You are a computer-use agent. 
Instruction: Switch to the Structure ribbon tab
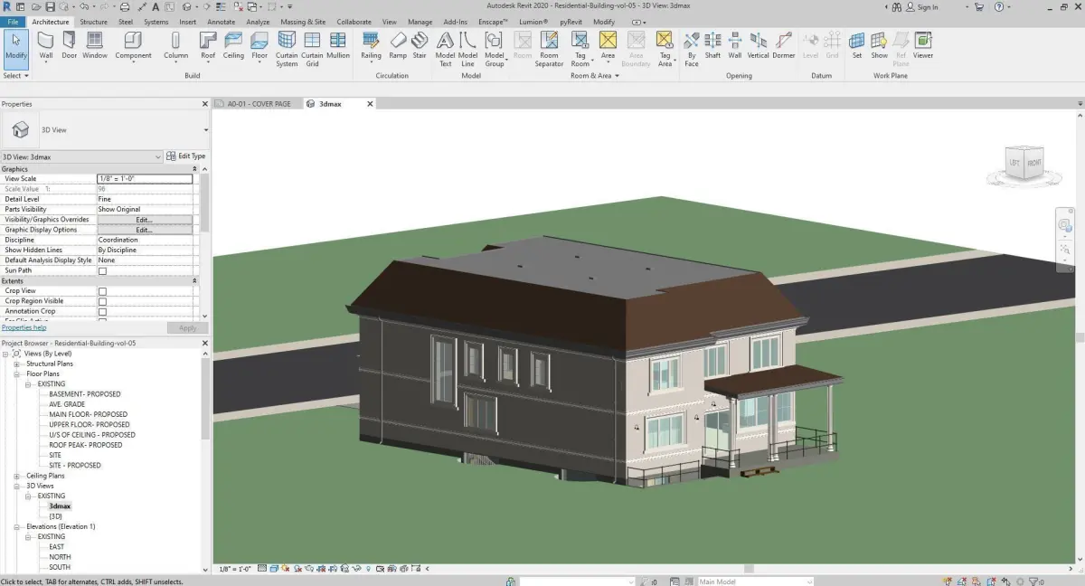(x=93, y=22)
